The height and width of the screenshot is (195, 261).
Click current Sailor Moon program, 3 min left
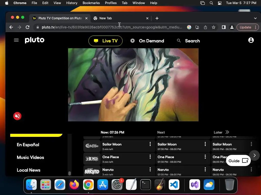click(128, 146)
